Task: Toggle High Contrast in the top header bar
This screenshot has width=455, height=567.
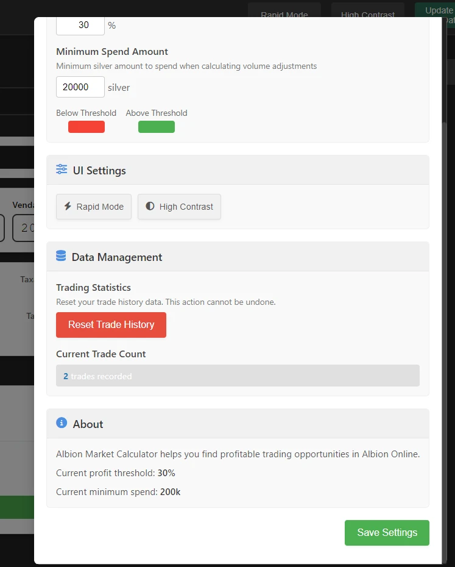Action: coord(367,12)
